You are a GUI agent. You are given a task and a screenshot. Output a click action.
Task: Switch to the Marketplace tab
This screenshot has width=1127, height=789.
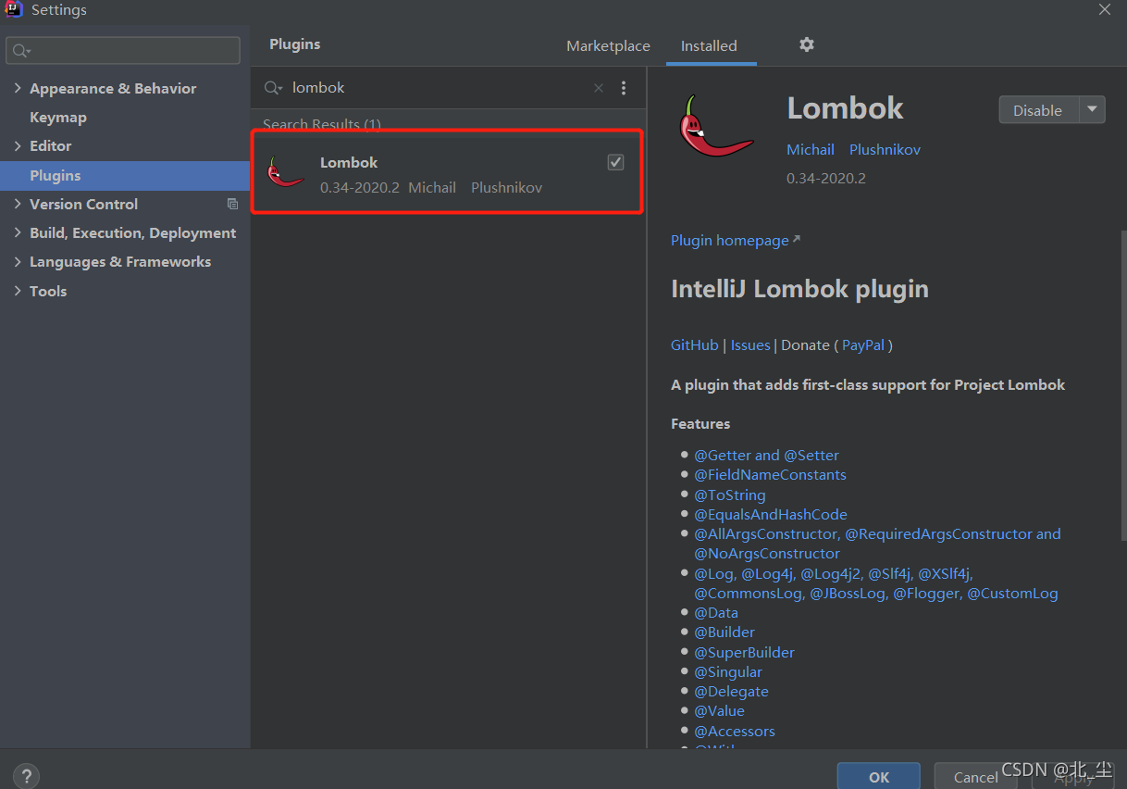click(x=608, y=45)
